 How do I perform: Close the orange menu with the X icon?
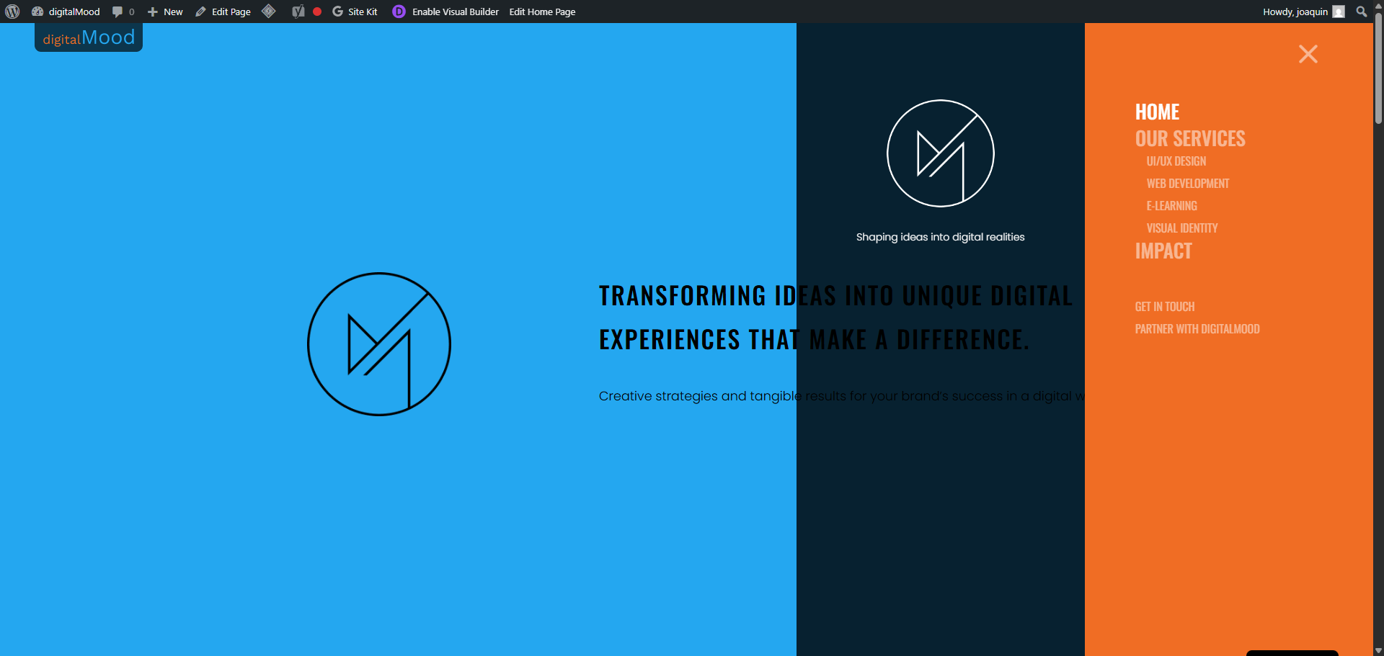1308,54
